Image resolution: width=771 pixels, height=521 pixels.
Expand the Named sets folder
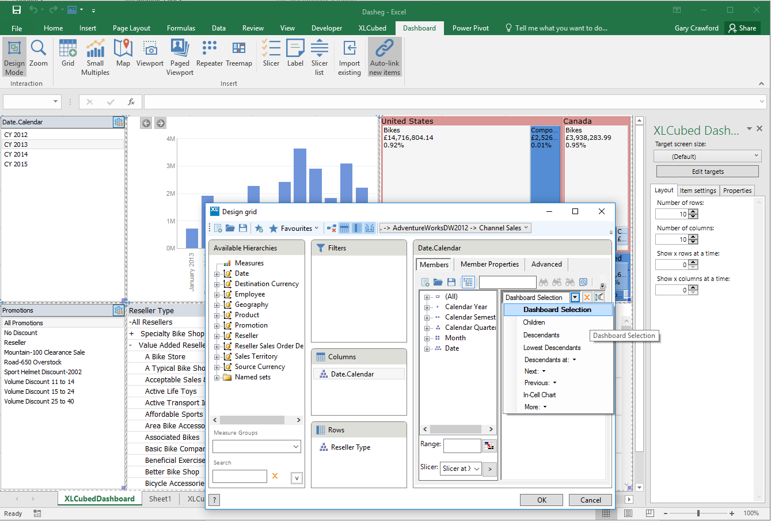click(x=217, y=378)
